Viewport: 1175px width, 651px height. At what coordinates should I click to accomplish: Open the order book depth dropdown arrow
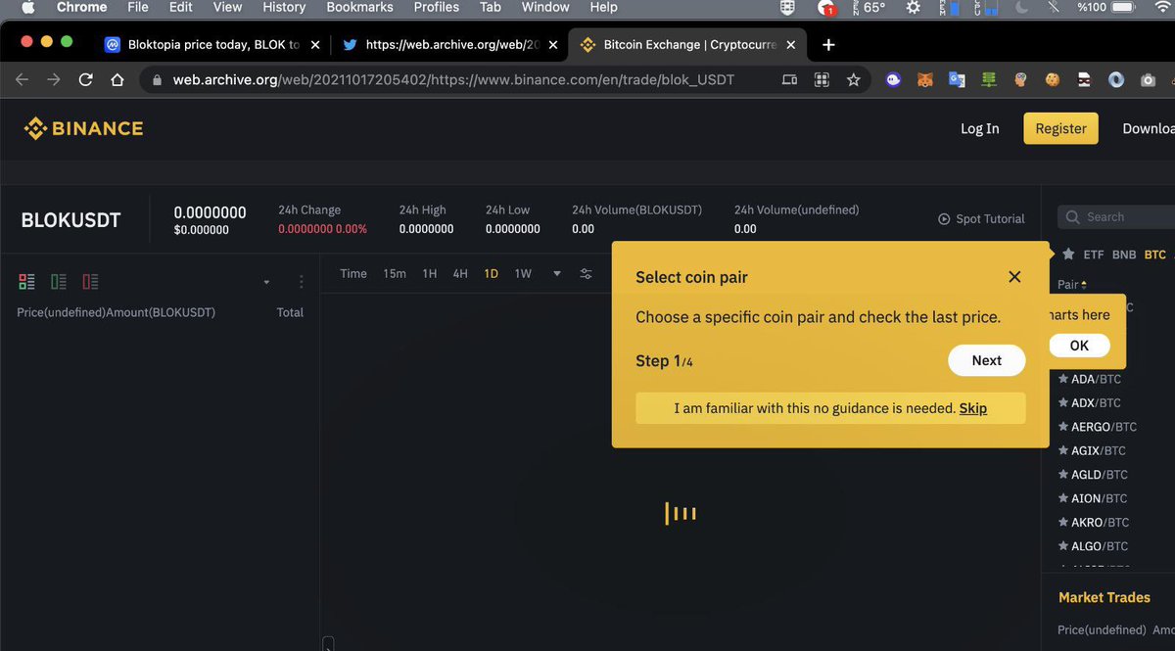[265, 281]
